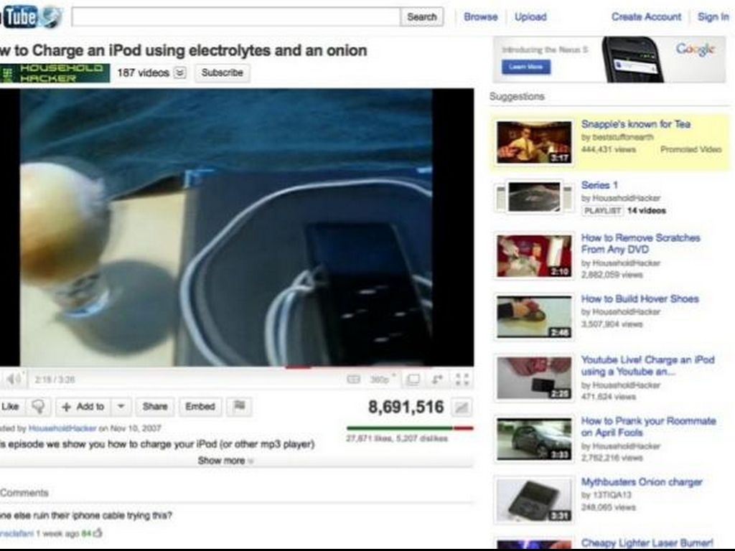Screen dimensions: 735x551
Task: Open Youtube Live! Charge an iPod link
Action: pos(648,365)
